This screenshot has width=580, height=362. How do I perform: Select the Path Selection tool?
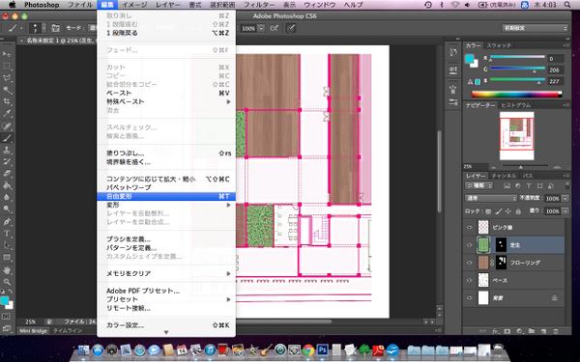(7, 245)
